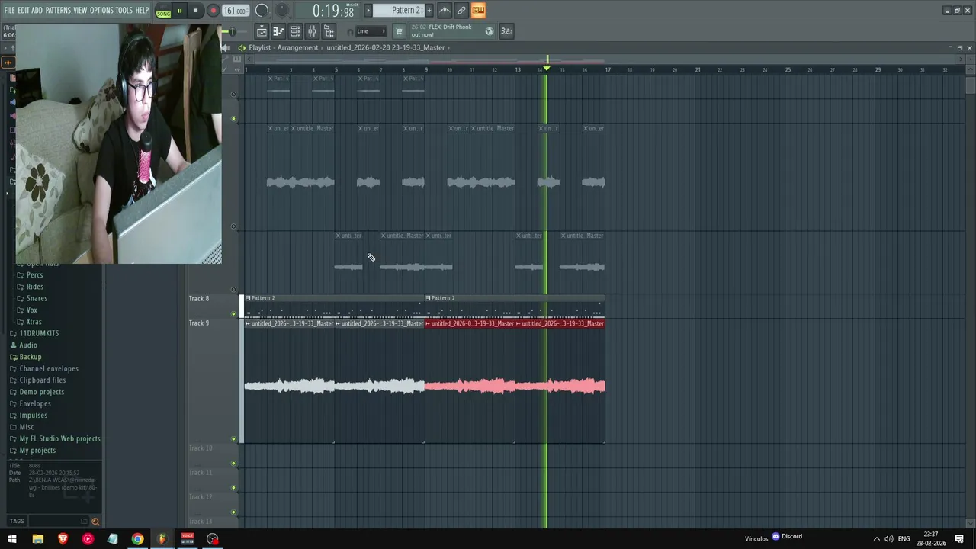Image resolution: width=976 pixels, height=549 pixels.
Task: Expand Channel envelopes folder
Action: 49,369
